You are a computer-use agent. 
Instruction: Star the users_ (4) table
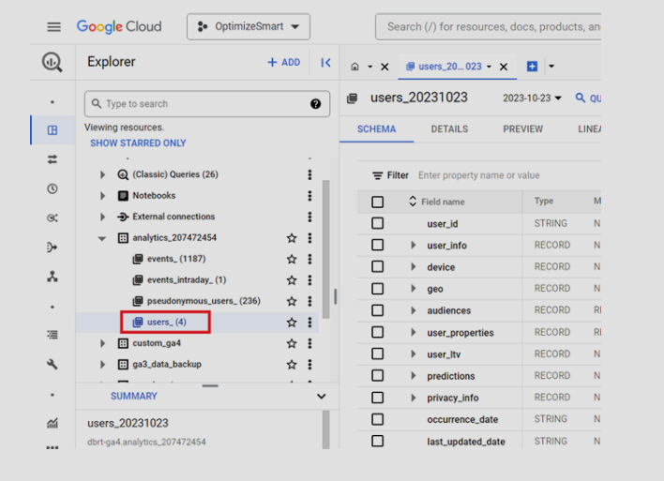pos(292,323)
